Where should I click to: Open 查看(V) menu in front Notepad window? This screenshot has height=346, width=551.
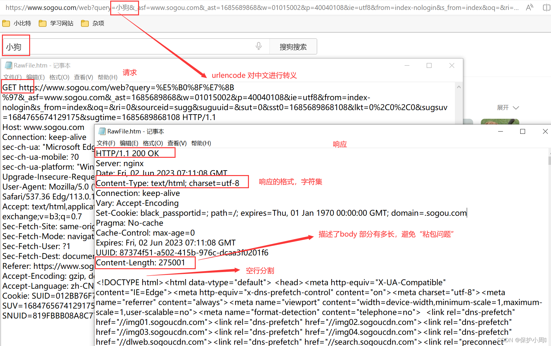177,143
